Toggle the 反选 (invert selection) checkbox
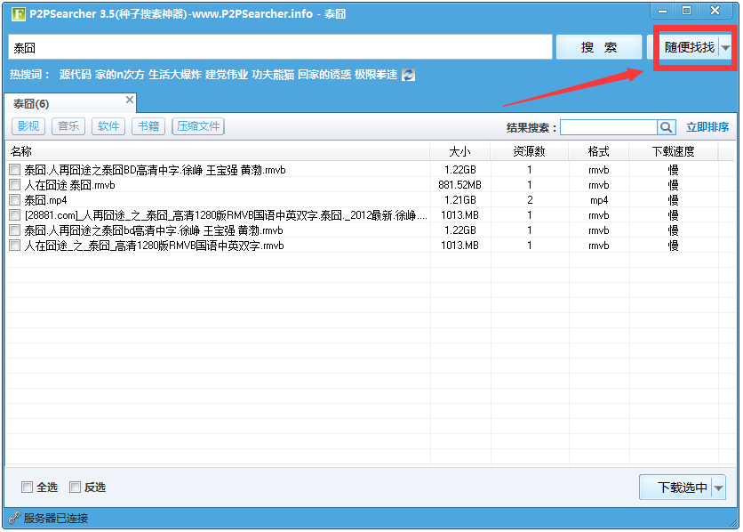 pos(76,487)
